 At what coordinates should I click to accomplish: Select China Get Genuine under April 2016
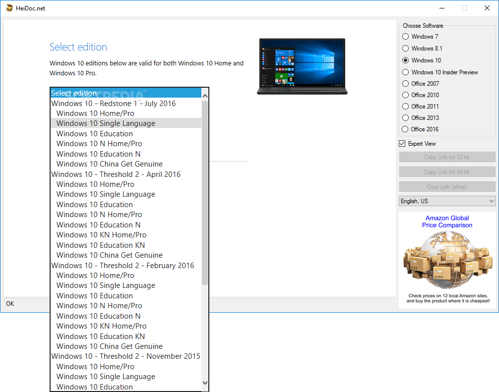(x=126, y=255)
